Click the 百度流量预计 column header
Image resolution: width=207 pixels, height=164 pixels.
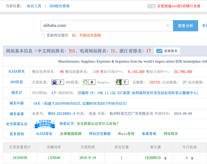[x=20, y=147]
